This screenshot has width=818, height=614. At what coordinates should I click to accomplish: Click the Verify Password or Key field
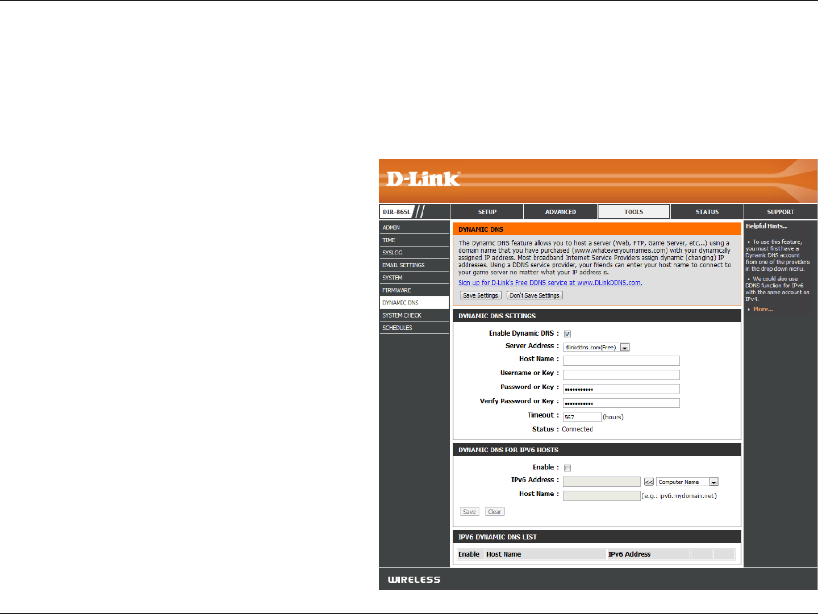[621, 403]
